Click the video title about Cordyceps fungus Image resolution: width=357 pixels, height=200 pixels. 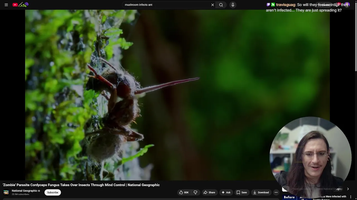[81, 185]
